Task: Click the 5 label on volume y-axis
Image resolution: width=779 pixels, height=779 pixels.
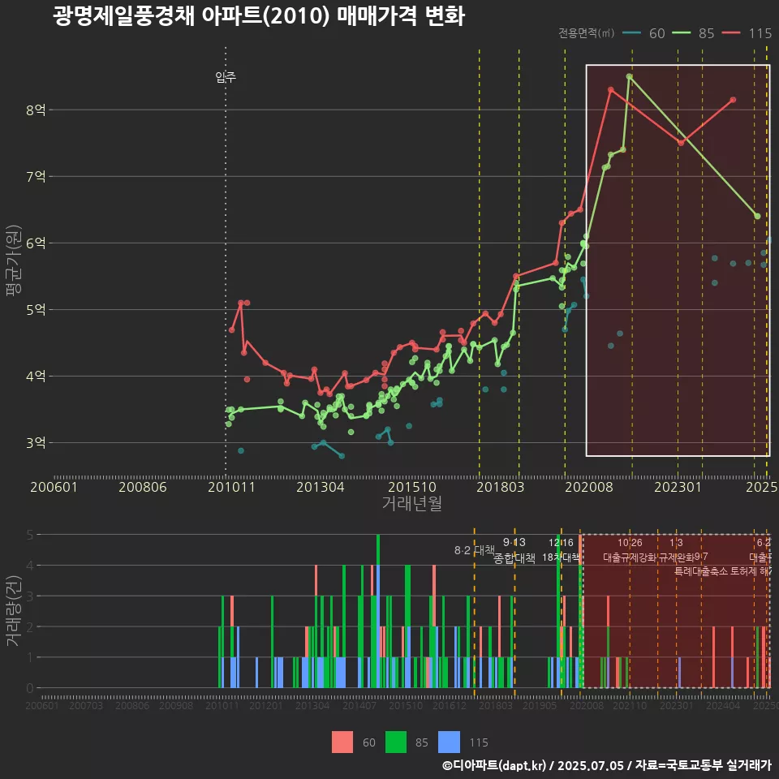Action: (30, 535)
